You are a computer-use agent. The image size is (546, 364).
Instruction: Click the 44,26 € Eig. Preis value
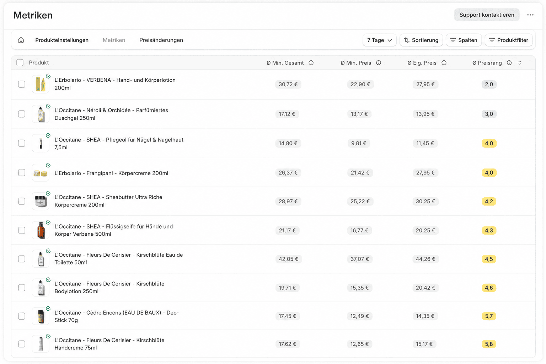425,259
